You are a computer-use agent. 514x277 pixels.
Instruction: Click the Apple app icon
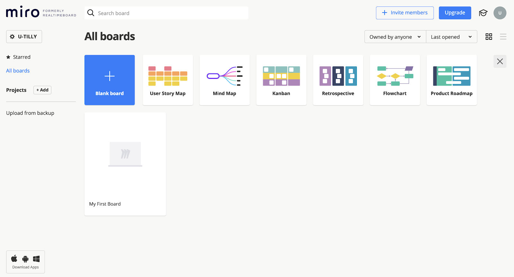(14, 258)
